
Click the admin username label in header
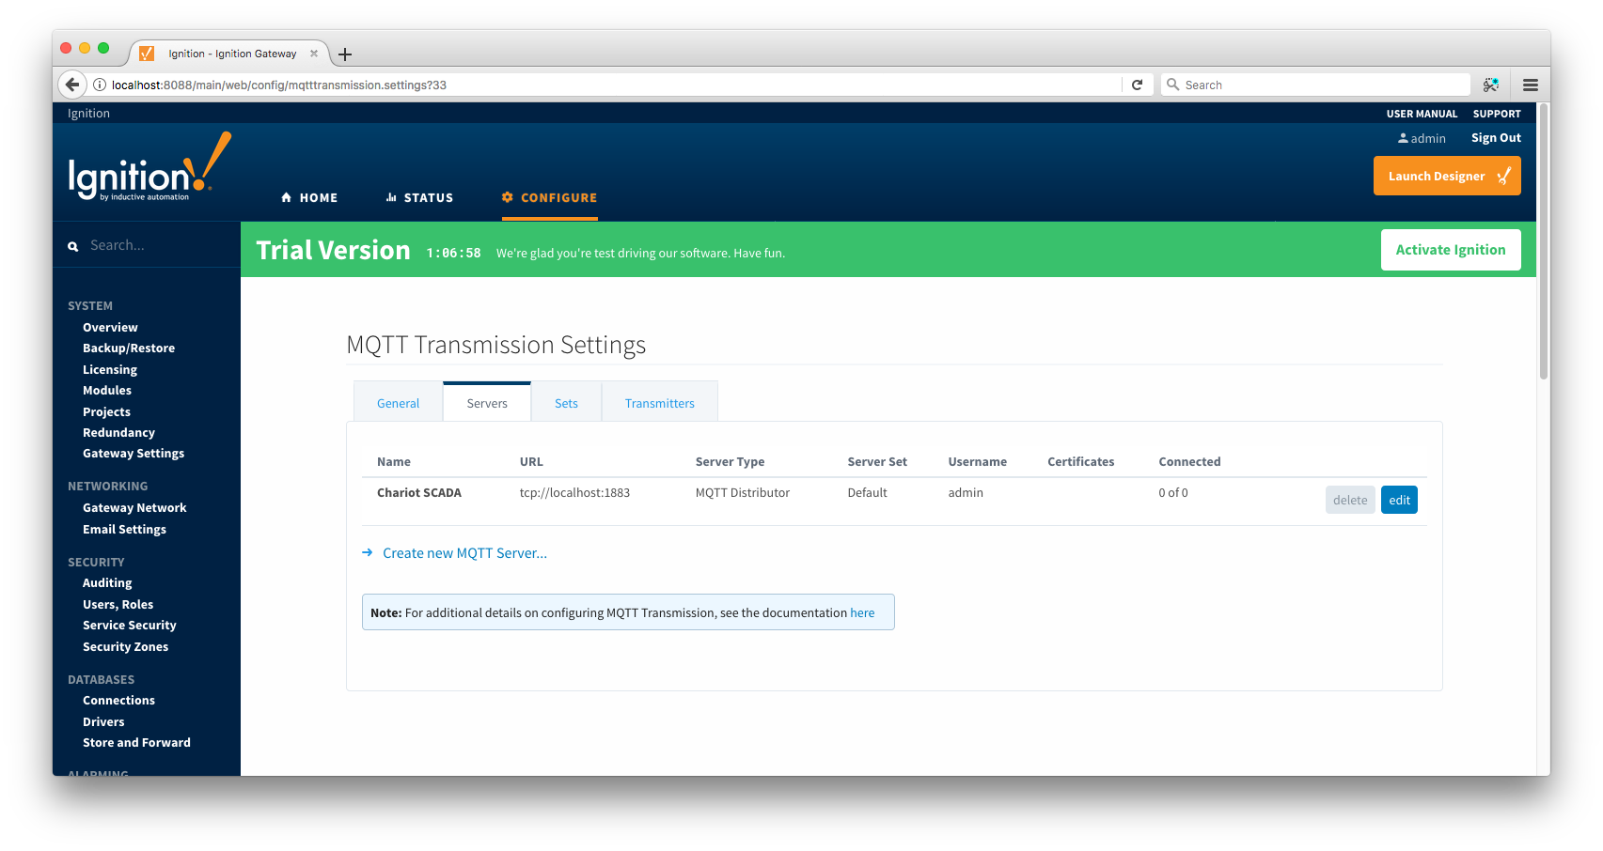point(1428,138)
